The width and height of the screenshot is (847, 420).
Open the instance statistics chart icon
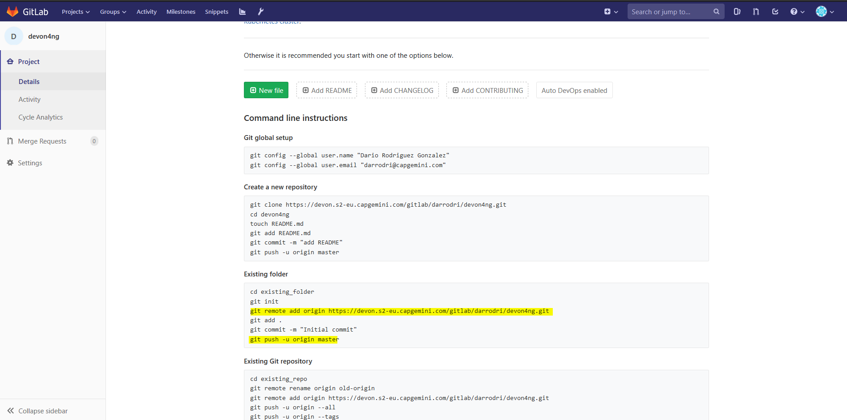(242, 12)
